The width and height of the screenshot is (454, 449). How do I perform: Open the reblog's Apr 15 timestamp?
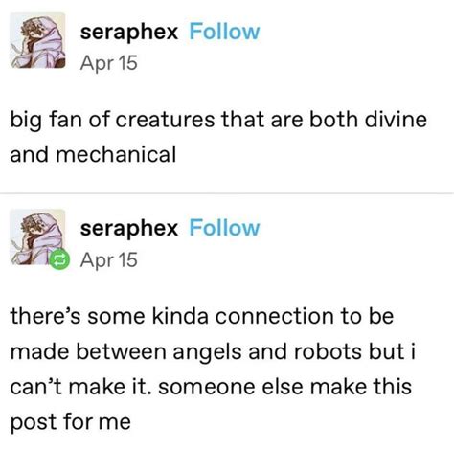[109, 260]
